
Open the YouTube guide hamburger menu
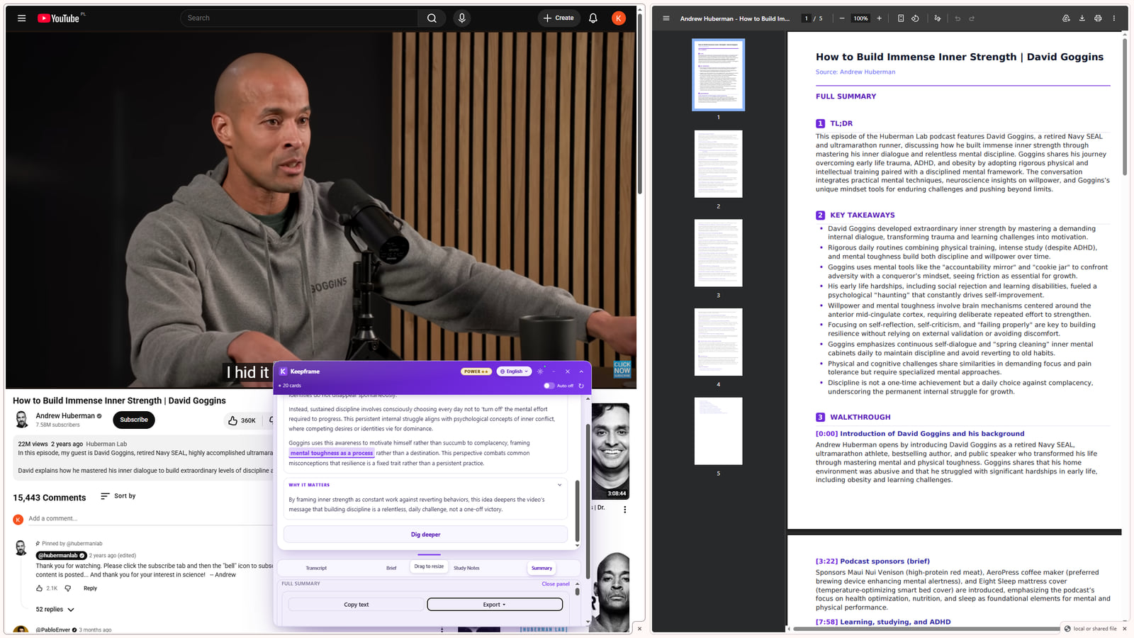[x=22, y=18]
